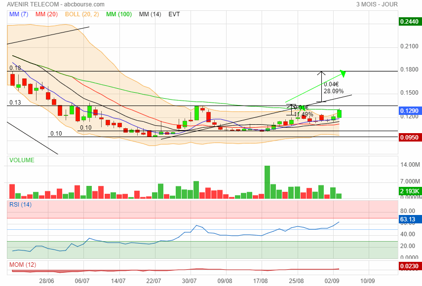
Task: Click the blue 63.13 RSI value badge
Action: [409, 219]
